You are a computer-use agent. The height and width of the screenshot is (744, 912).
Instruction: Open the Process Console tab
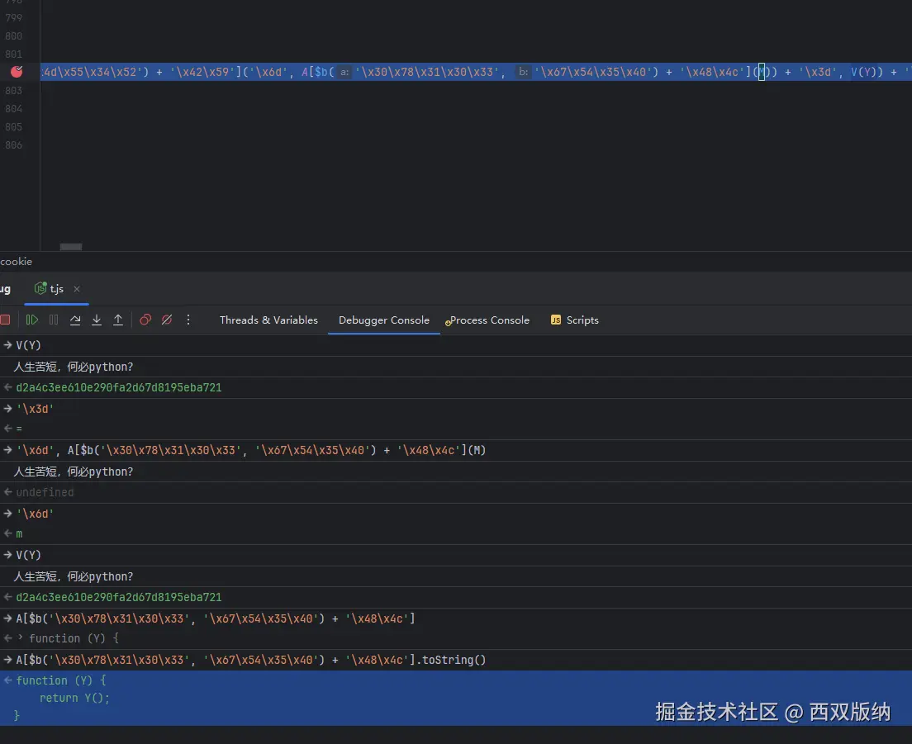(487, 320)
